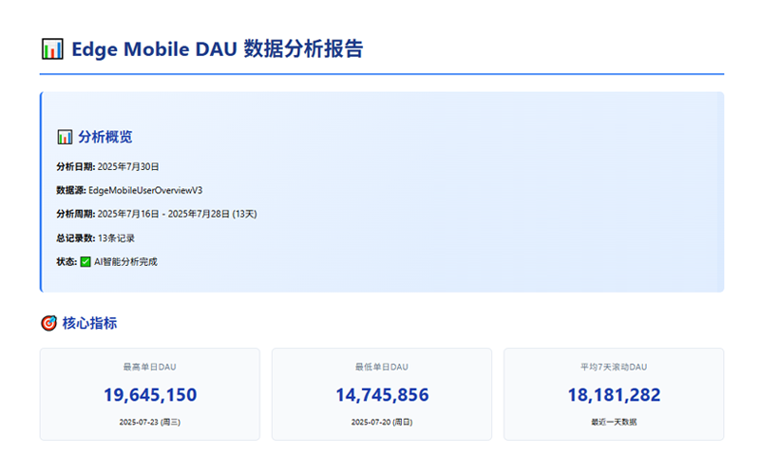This screenshot has height=475, width=760.
Task: Click the 平均7天滚动DAU card label
Action: click(614, 367)
